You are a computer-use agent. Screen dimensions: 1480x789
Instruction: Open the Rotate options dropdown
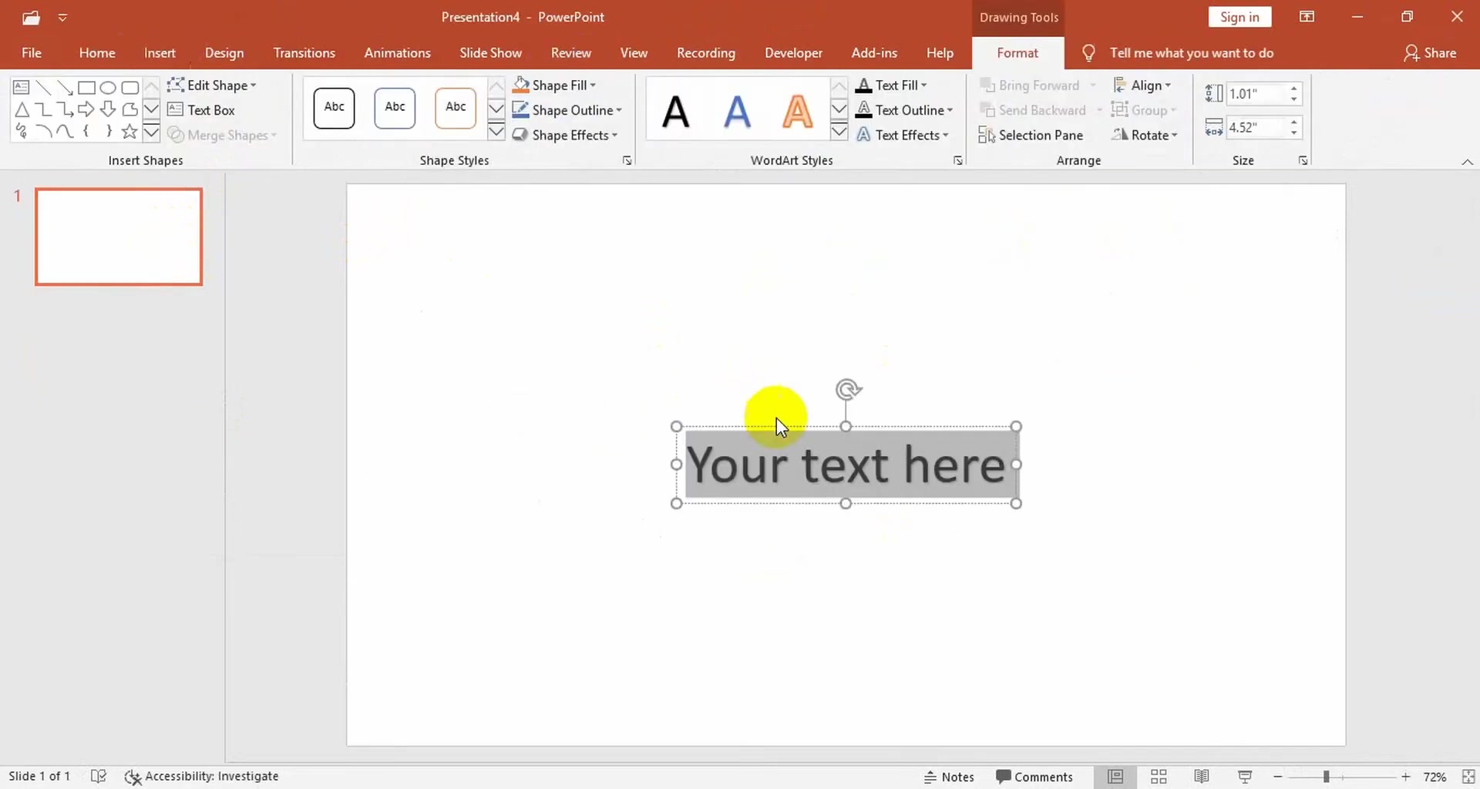[x=1147, y=135]
